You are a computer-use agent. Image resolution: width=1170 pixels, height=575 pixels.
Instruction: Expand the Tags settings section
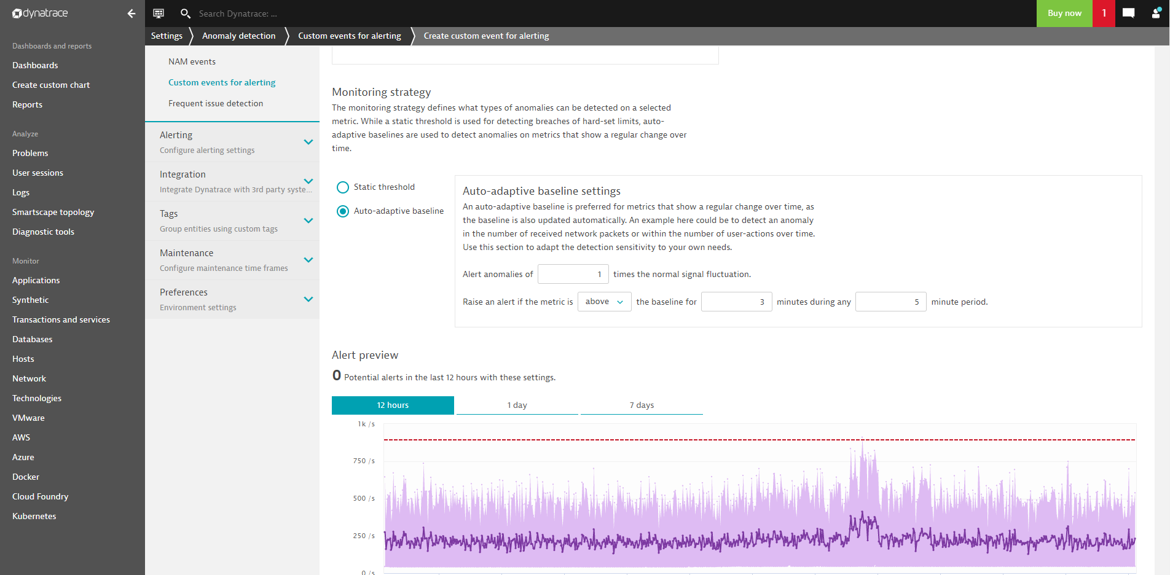(x=232, y=221)
